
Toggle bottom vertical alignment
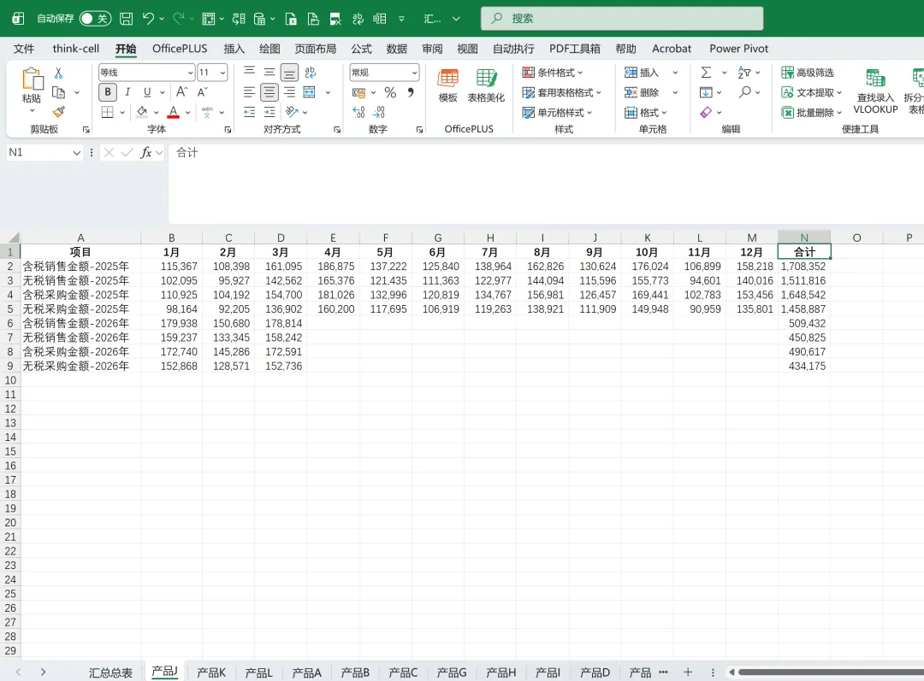coord(289,73)
